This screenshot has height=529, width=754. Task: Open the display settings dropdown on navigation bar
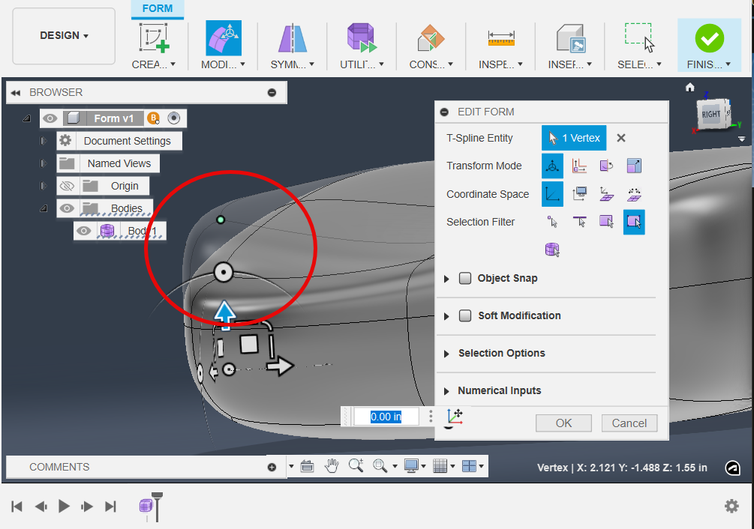coord(424,465)
